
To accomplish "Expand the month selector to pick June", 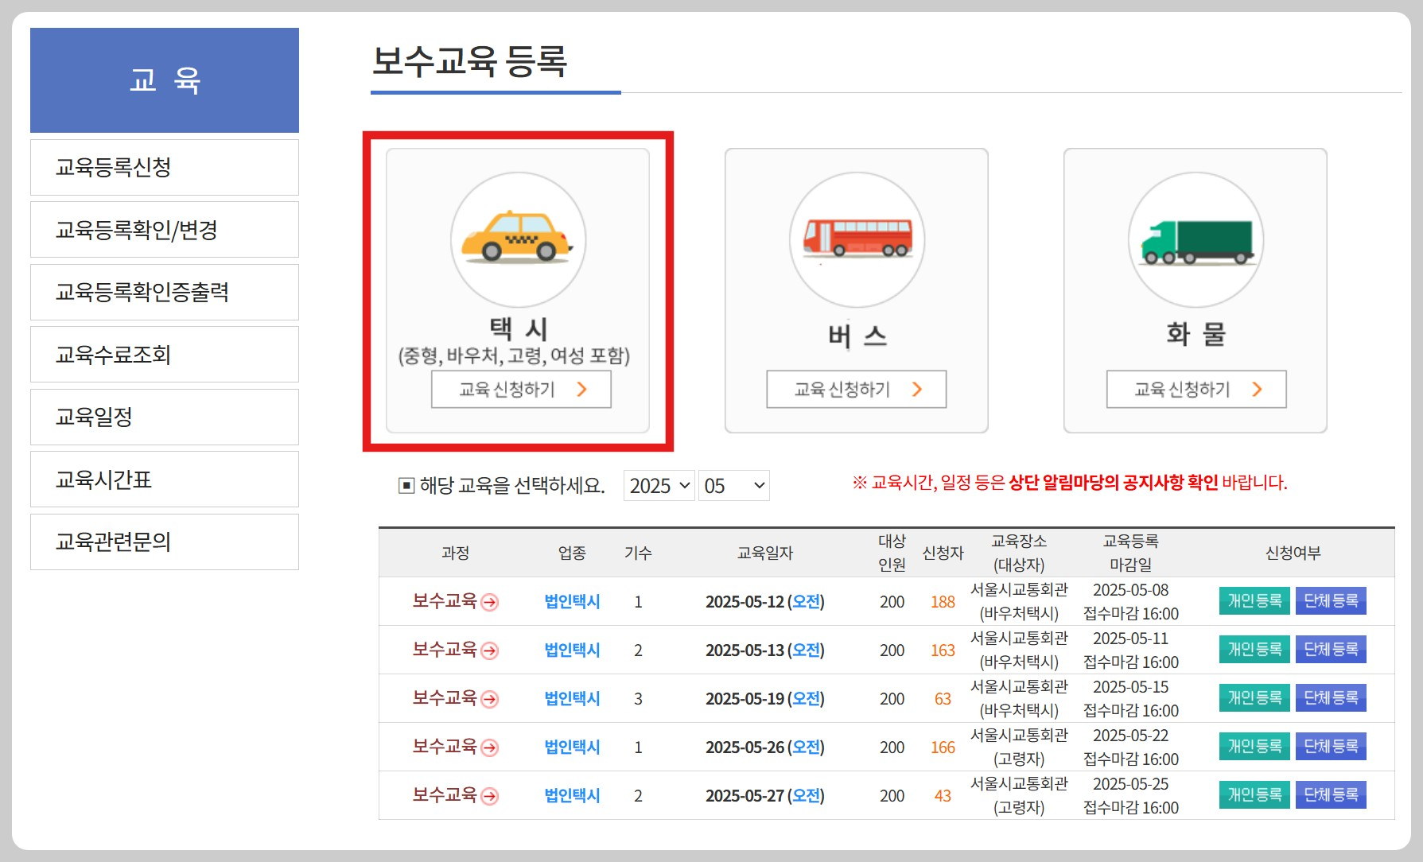I will [x=733, y=485].
